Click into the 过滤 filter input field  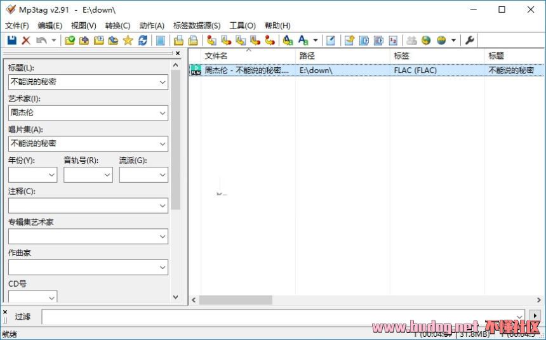point(283,317)
